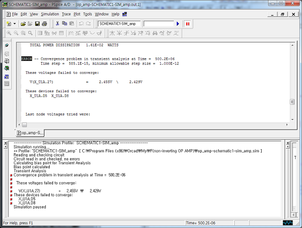Click the Add Trace icon
The height and width of the screenshot is (228, 302).
(x=71, y=34)
